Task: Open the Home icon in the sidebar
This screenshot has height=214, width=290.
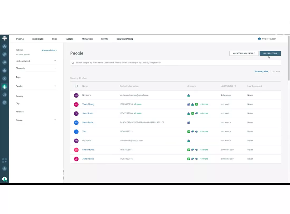Action: click(4, 46)
